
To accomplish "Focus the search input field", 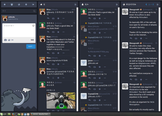I will 19,11.
